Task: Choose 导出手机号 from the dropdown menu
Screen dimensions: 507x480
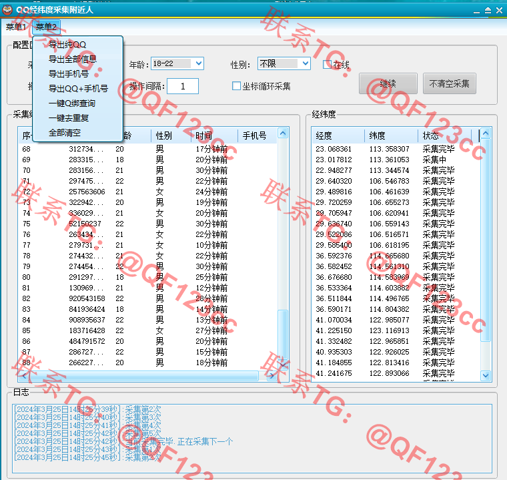Action: (x=69, y=74)
